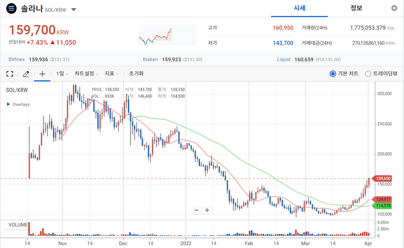Click the Dec date axis label
This screenshot has width=404, height=248.
[x=123, y=244]
